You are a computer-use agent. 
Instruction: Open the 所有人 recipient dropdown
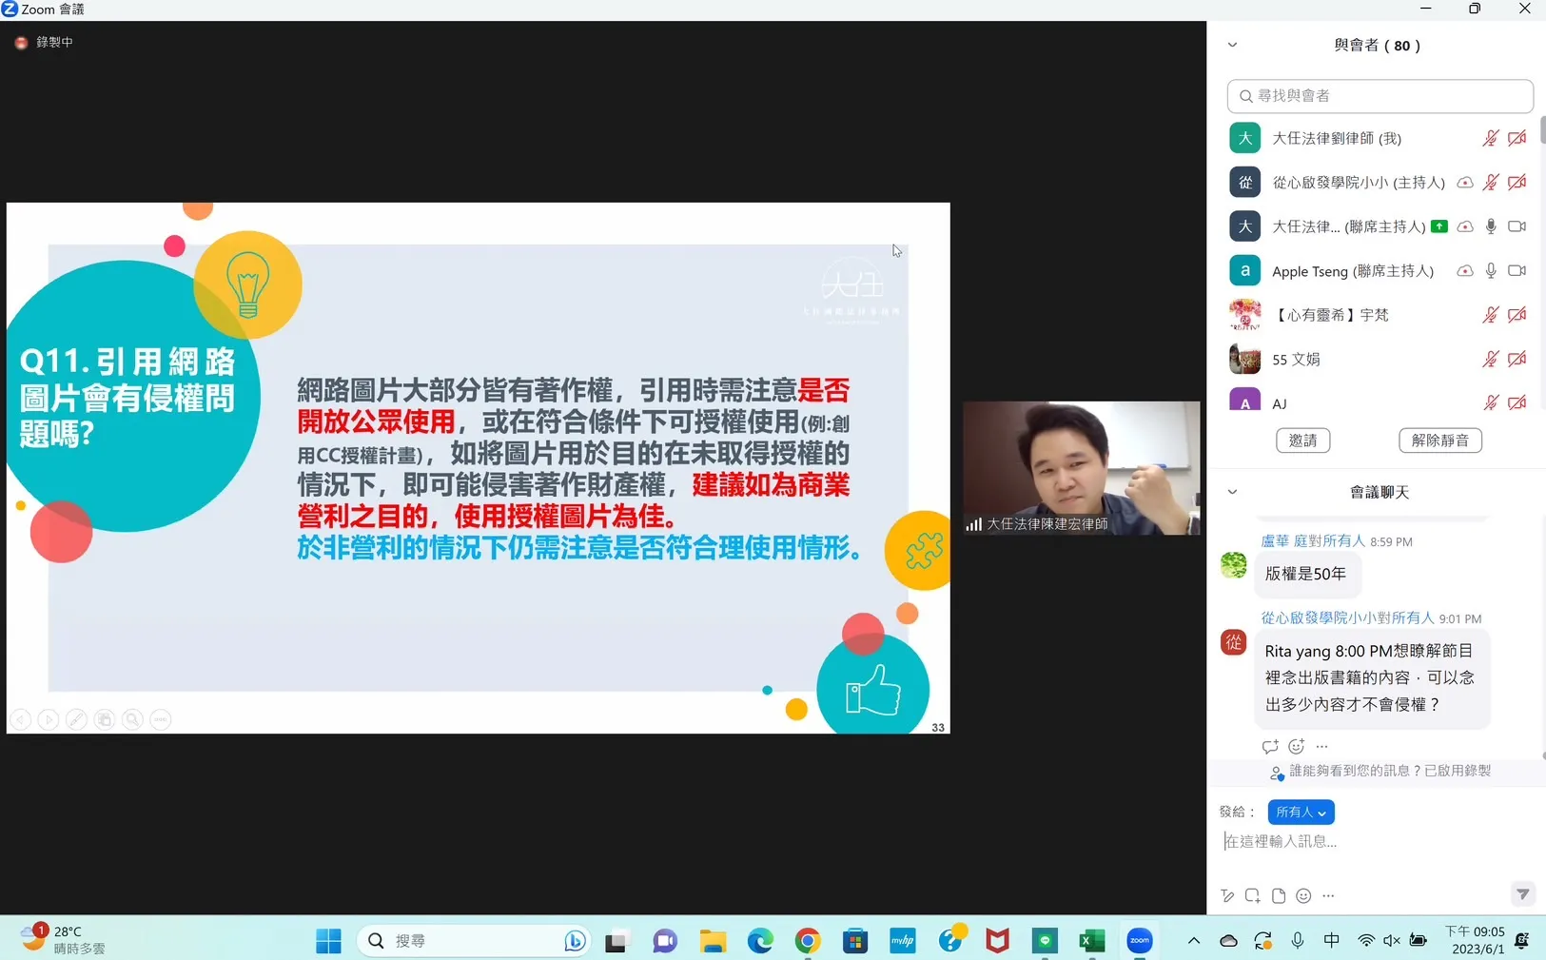[1301, 812]
